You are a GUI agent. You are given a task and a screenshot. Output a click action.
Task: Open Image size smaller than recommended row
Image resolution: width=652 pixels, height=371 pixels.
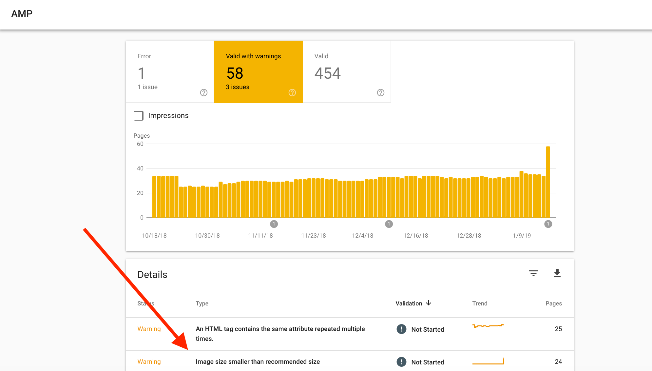(x=258, y=362)
